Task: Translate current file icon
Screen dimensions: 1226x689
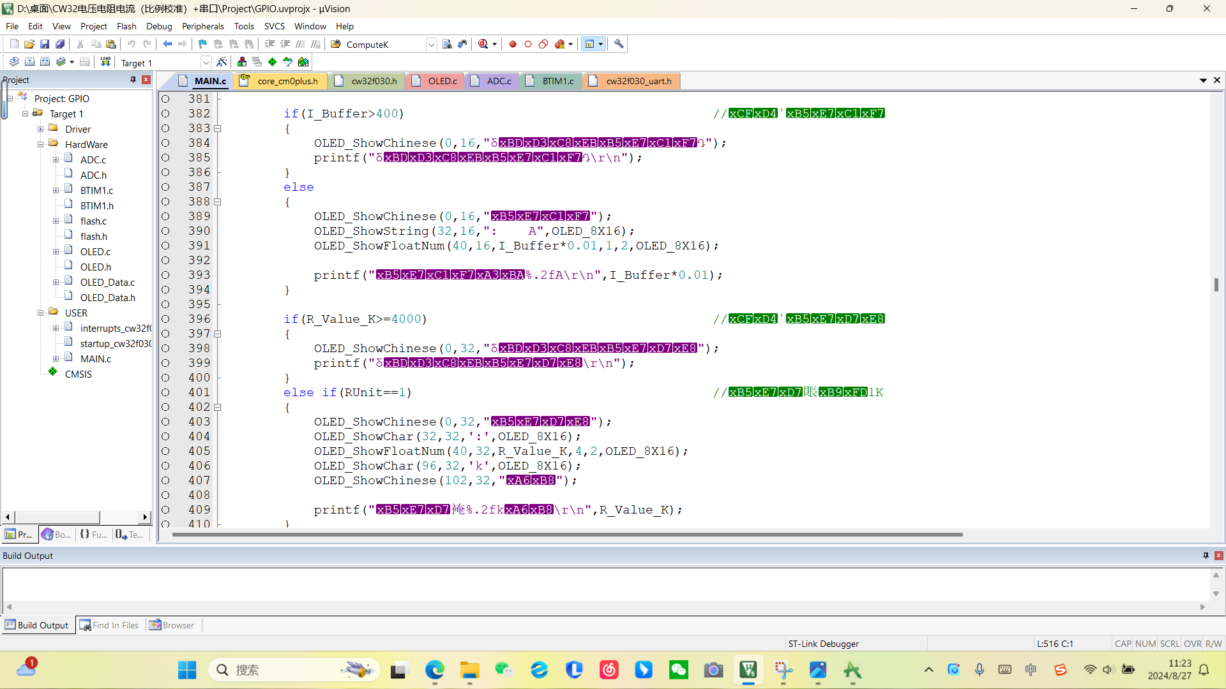Action: click(14, 62)
